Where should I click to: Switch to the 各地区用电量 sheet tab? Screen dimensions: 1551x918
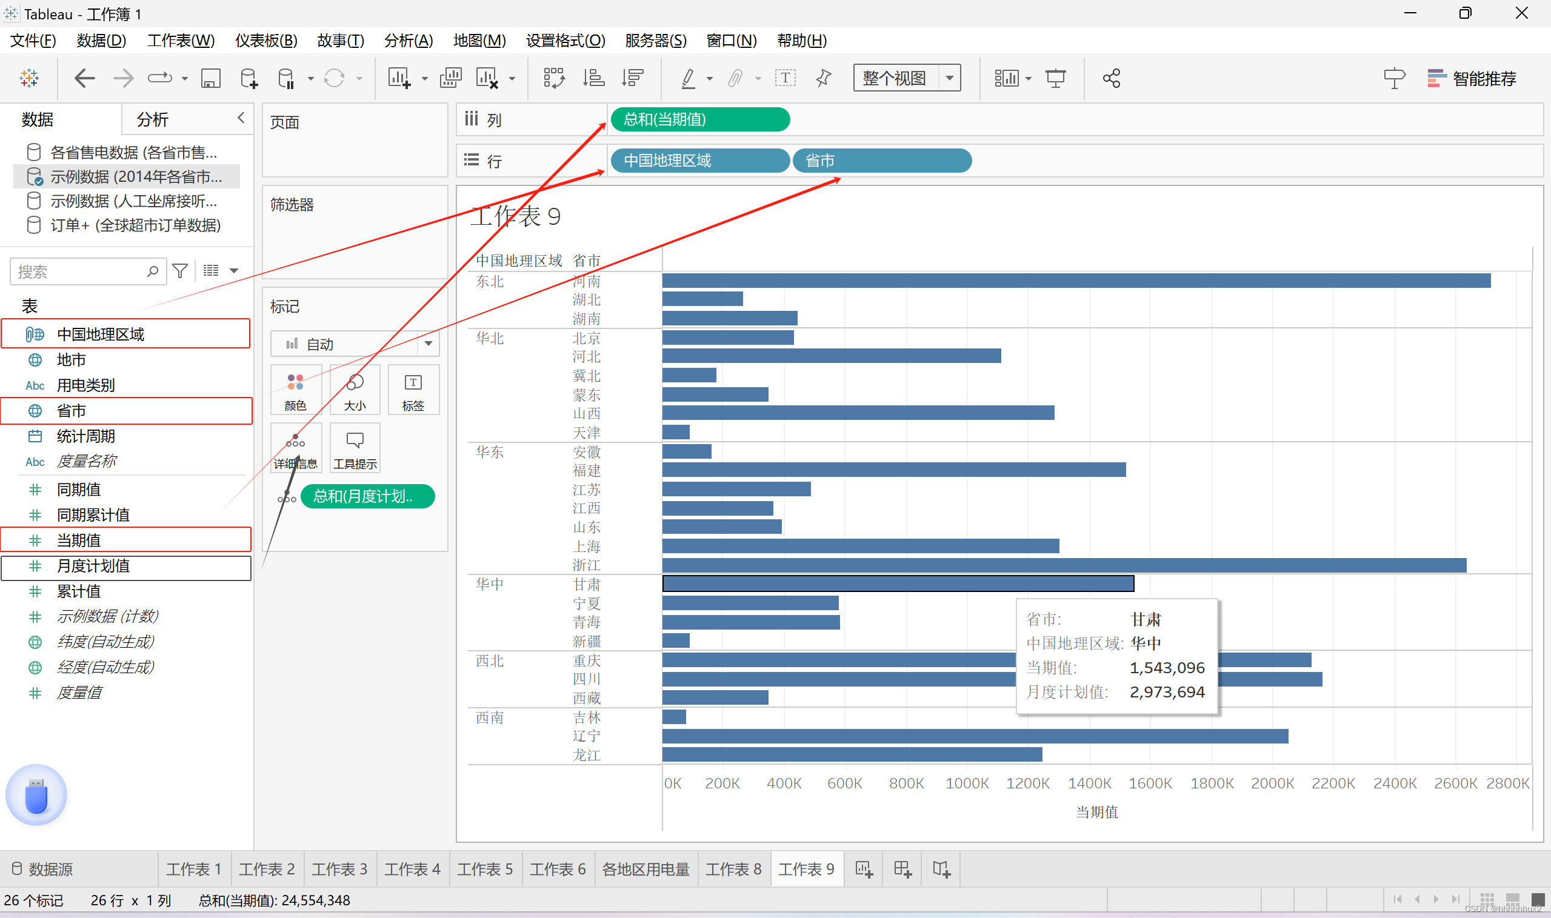coord(645,869)
